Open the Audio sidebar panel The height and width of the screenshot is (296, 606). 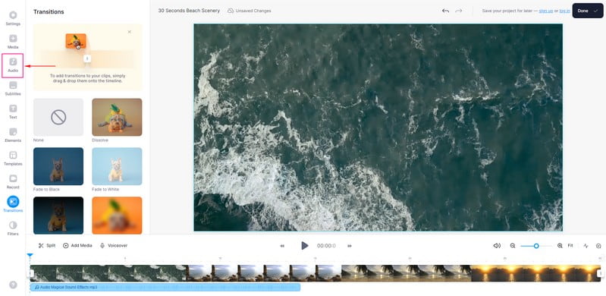pos(13,65)
